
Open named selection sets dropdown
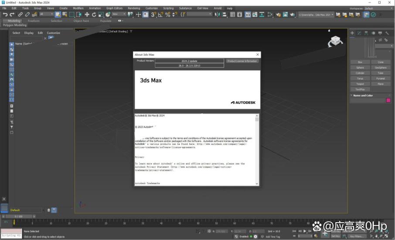point(199,14)
